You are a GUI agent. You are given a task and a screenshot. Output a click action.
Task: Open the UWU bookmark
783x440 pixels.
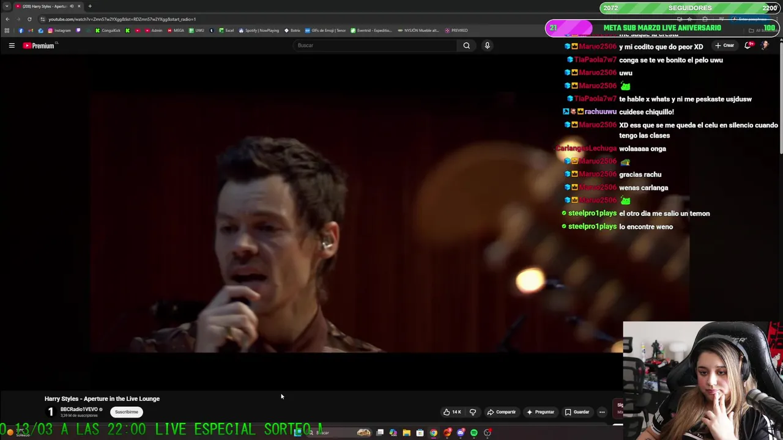pos(196,31)
